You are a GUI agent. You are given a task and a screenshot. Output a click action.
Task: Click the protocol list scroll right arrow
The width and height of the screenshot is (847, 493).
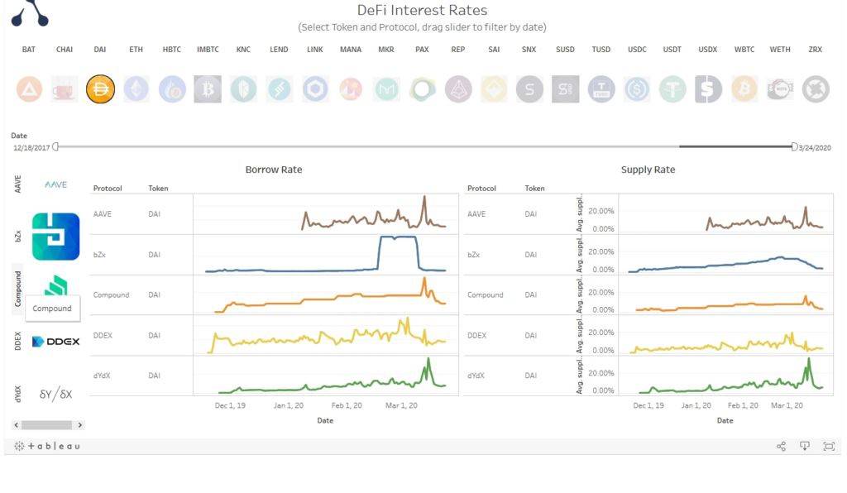80,425
